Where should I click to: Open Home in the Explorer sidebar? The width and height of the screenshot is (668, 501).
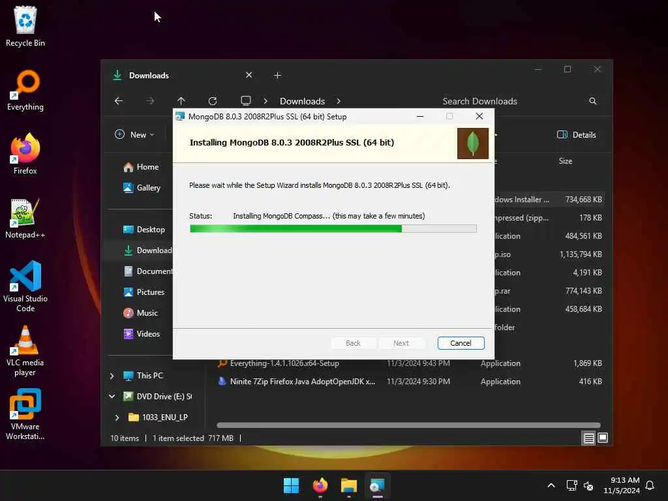coord(142,167)
